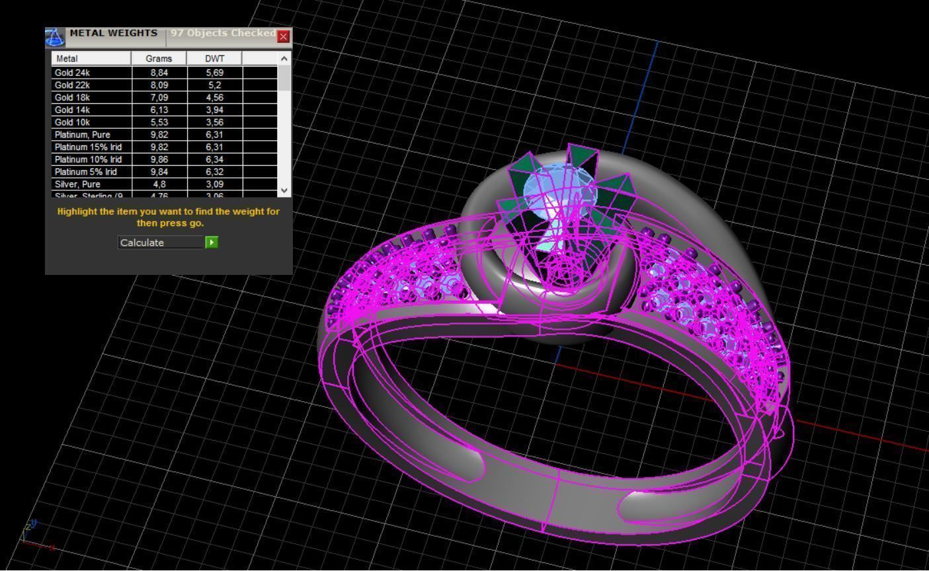Click the 4,8 grams value for Silver

click(x=159, y=184)
